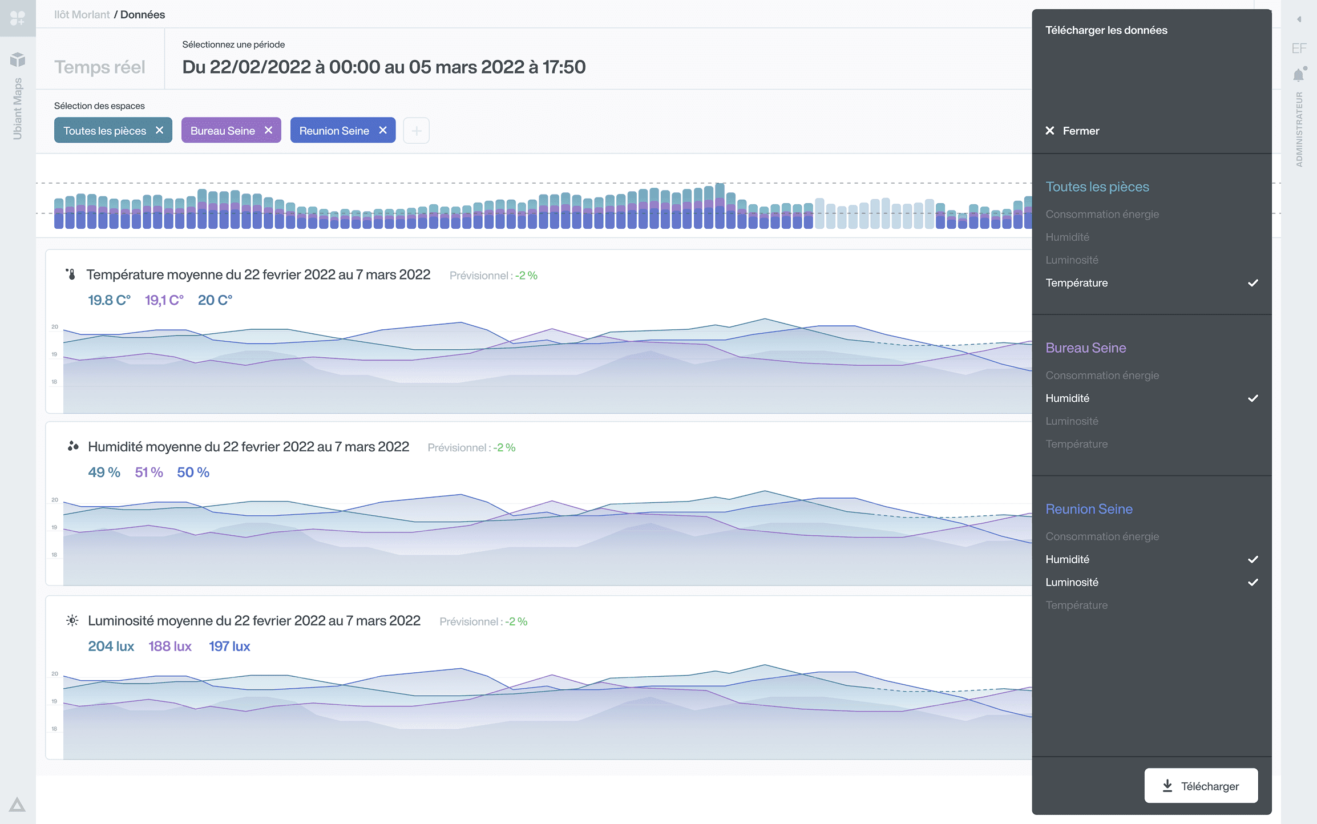Add a new space with plus button
1317x824 pixels.
point(416,131)
